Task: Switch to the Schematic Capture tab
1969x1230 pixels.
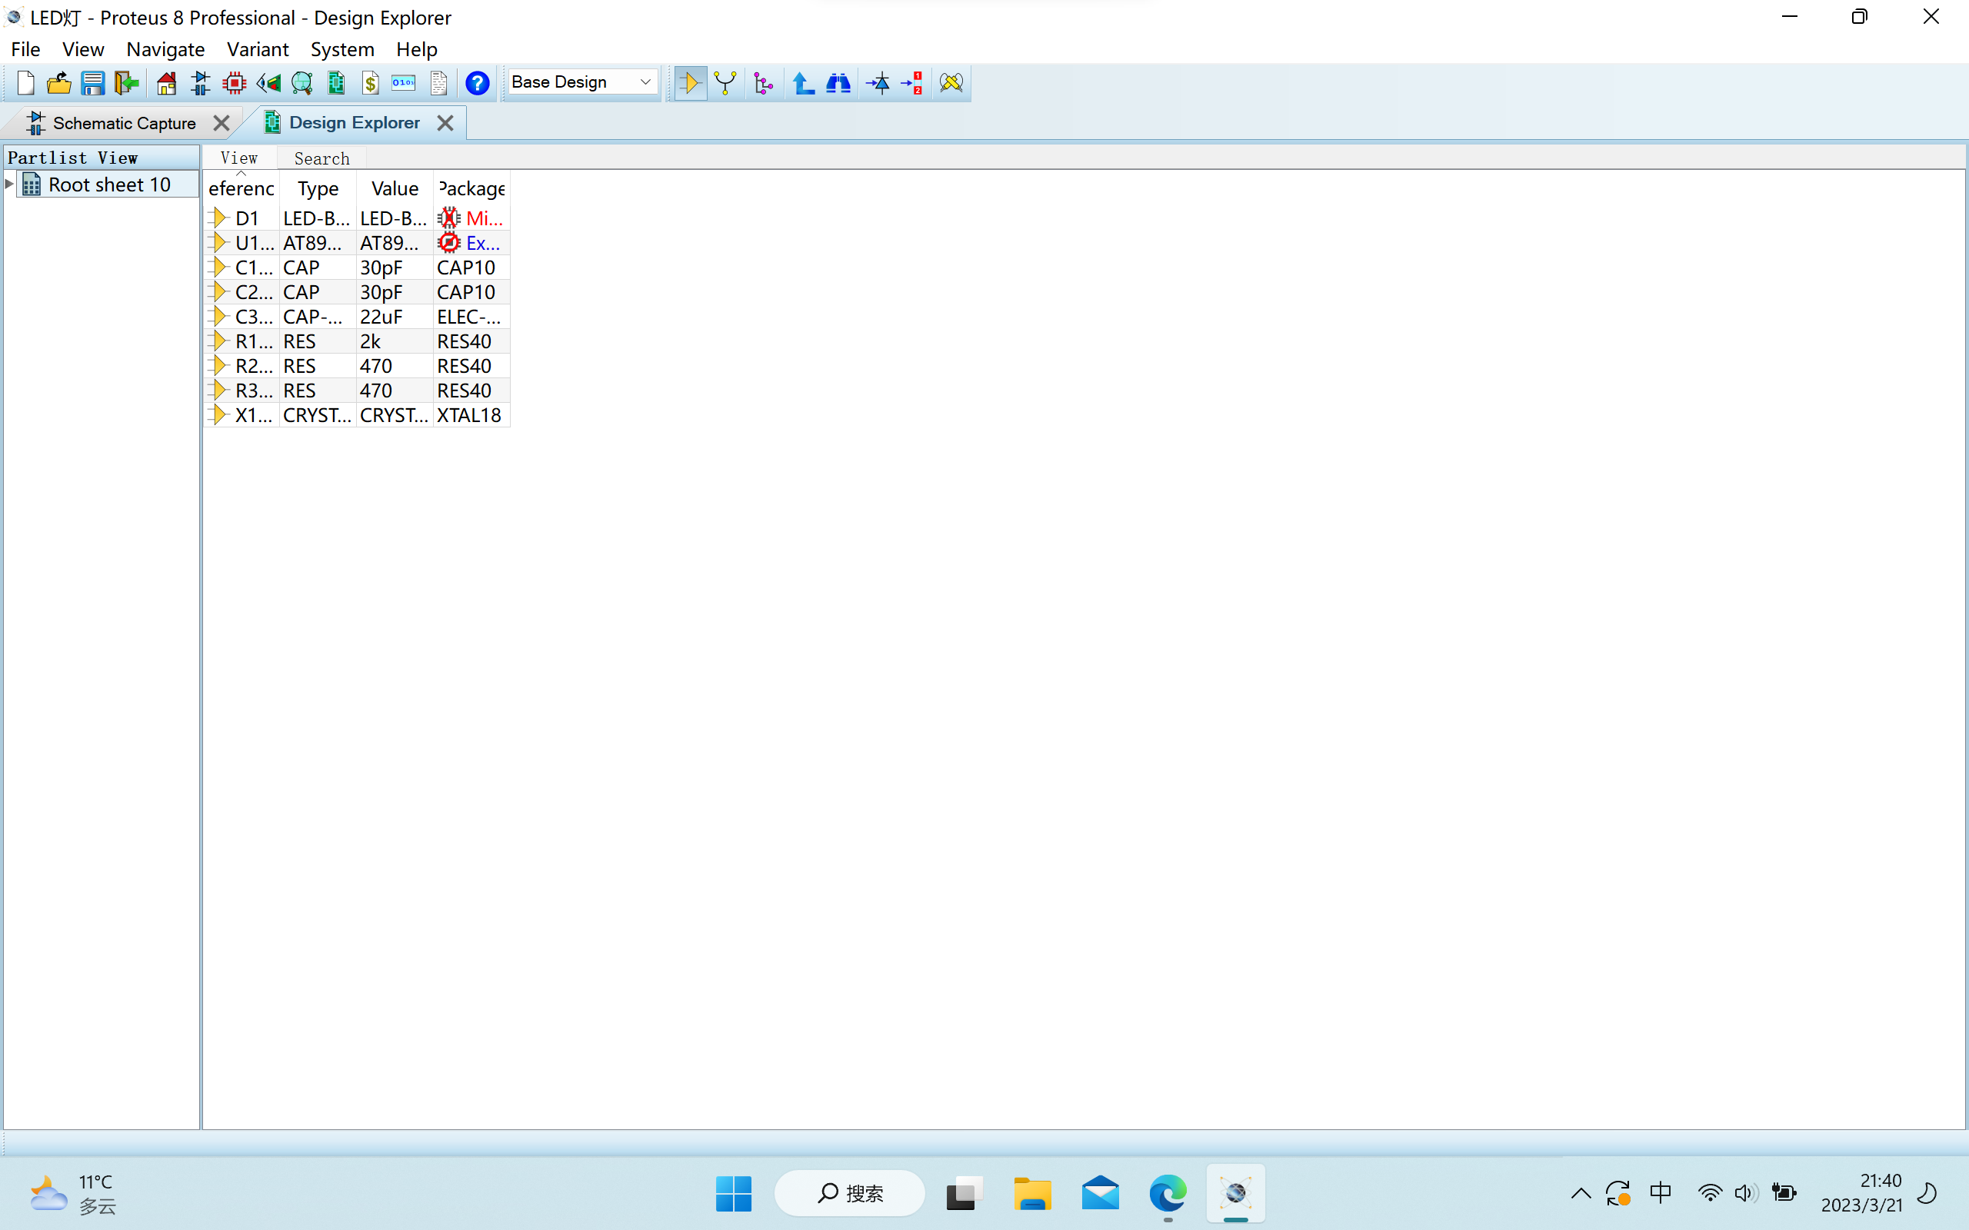Action: coord(124,123)
